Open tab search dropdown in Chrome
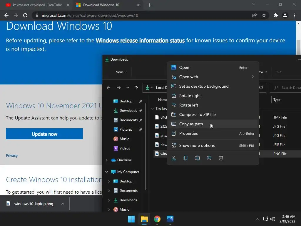The width and height of the screenshot is (301, 226). (x=254, y=4)
